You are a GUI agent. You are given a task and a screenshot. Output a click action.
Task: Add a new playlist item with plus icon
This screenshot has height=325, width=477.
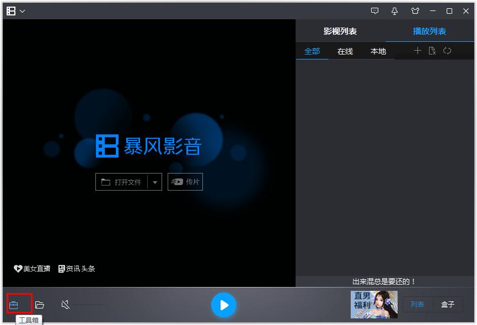pos(417,51)
